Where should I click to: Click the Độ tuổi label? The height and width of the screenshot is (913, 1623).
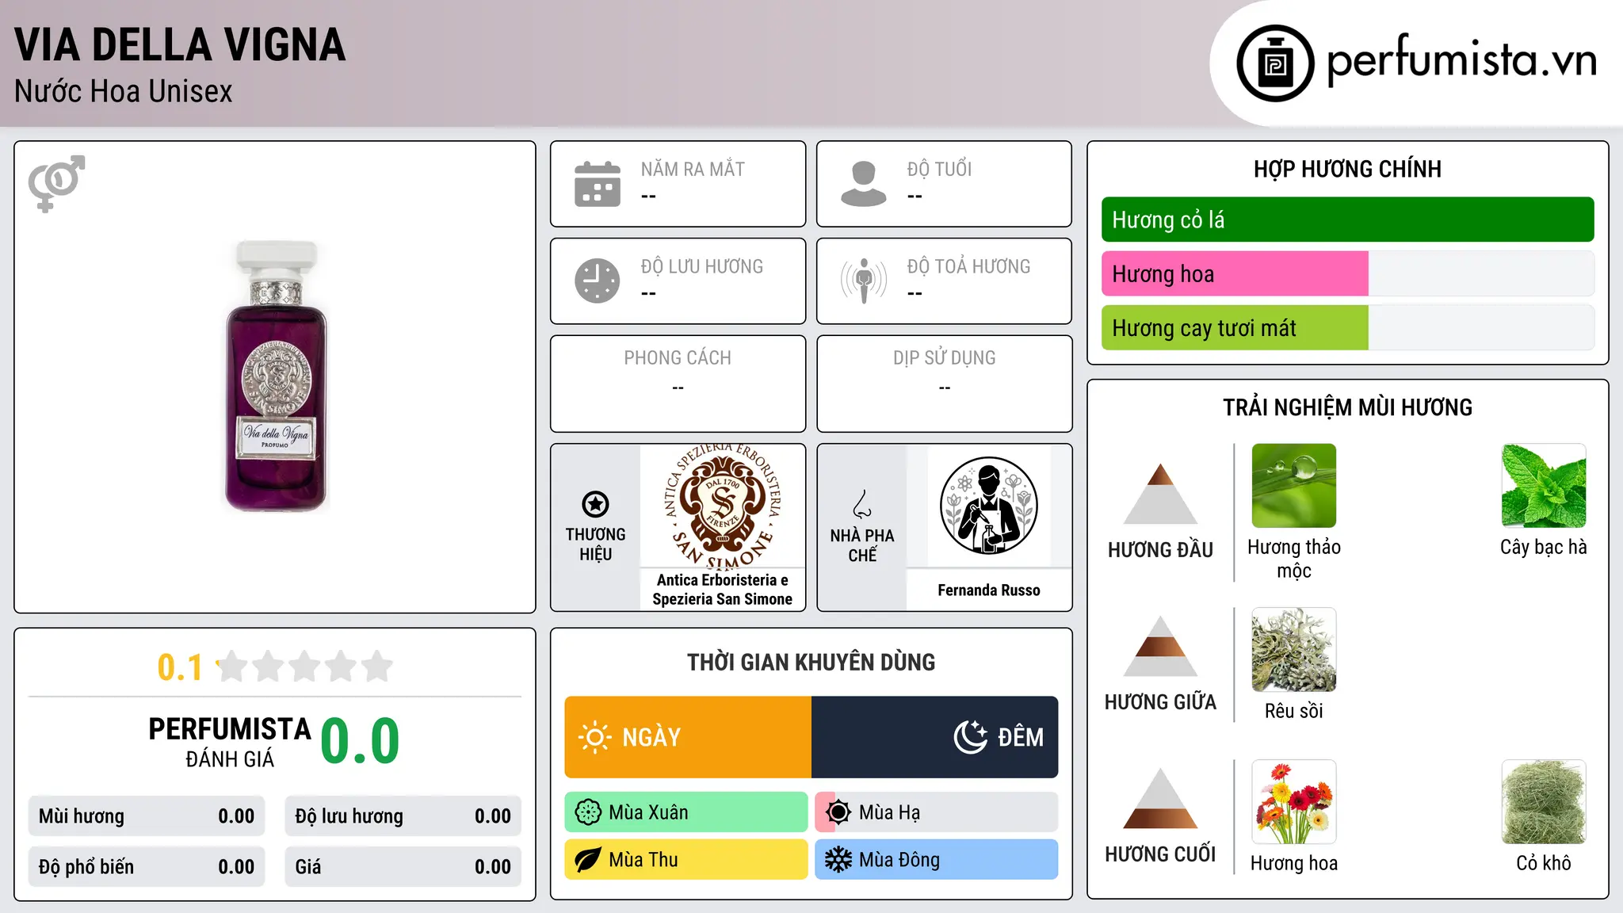tap(939, 169)
